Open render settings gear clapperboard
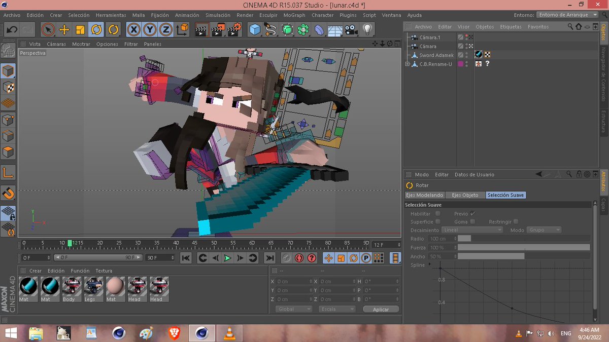 (234, 29)
